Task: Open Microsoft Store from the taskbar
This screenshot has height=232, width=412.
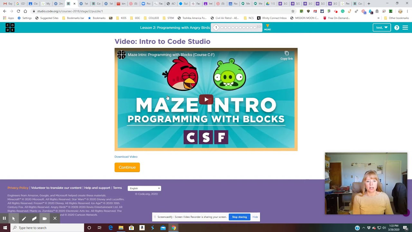Action: (x=131, y=228)
